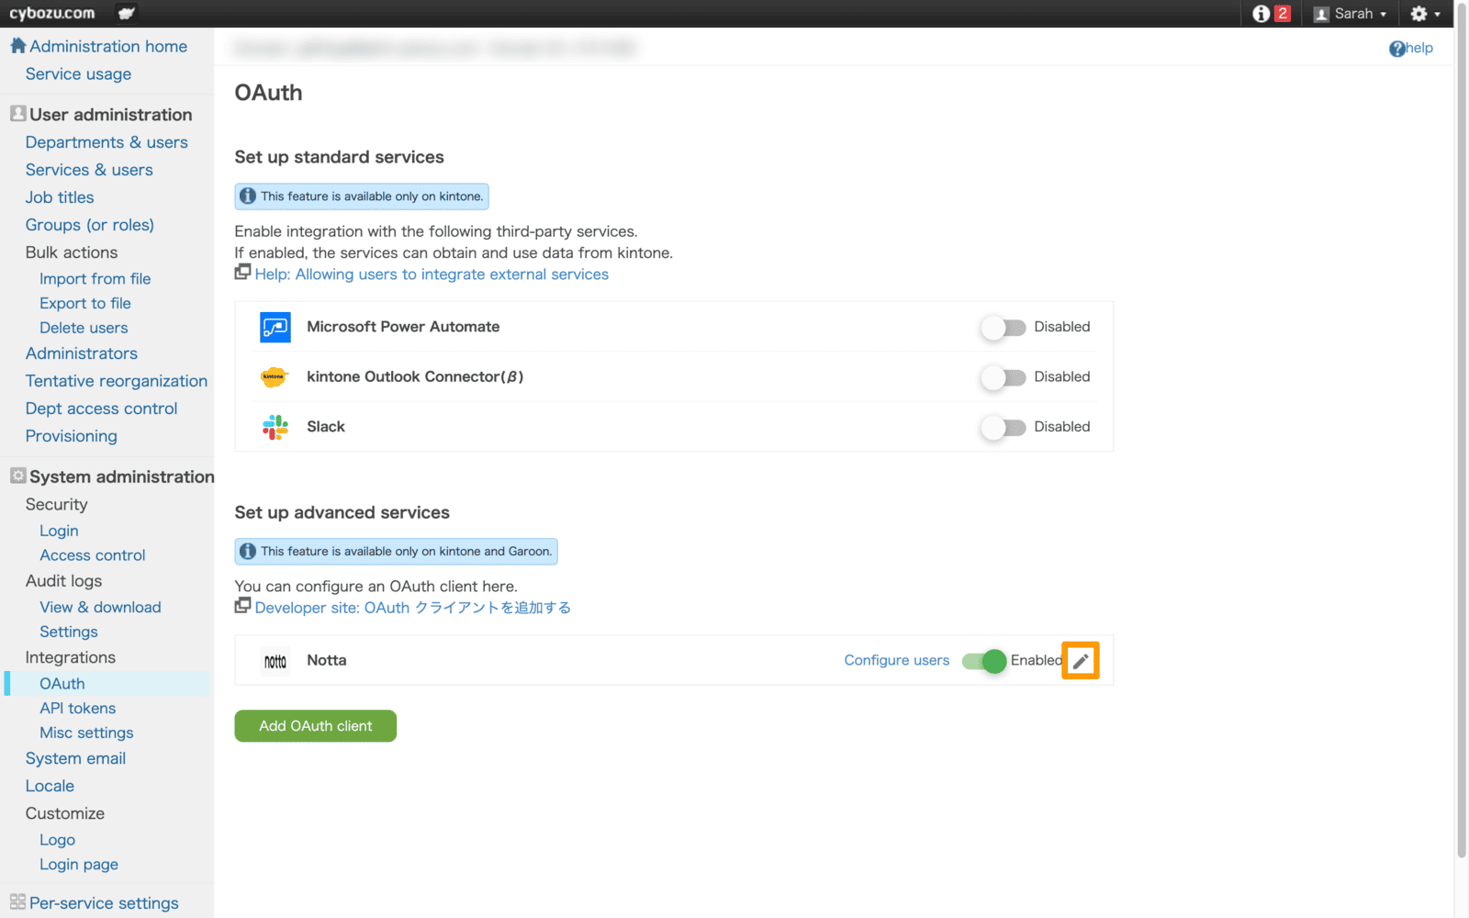Open Groups (or roles) page
Viewport: 1469px width, 918px height.
[90, 225]
